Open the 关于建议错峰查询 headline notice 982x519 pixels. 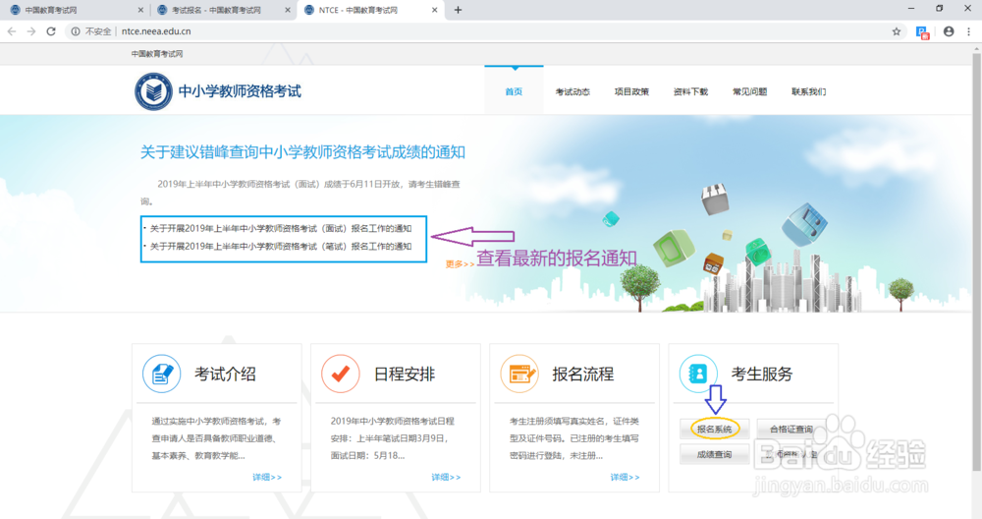[x=302, y=152]
